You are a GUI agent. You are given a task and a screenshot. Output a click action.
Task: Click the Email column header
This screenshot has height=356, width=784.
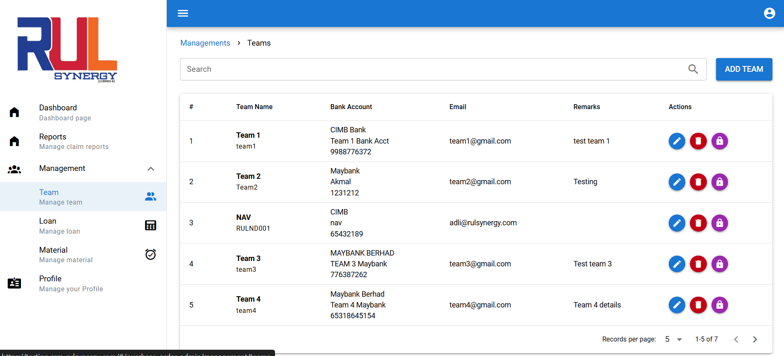coord(458,107)
